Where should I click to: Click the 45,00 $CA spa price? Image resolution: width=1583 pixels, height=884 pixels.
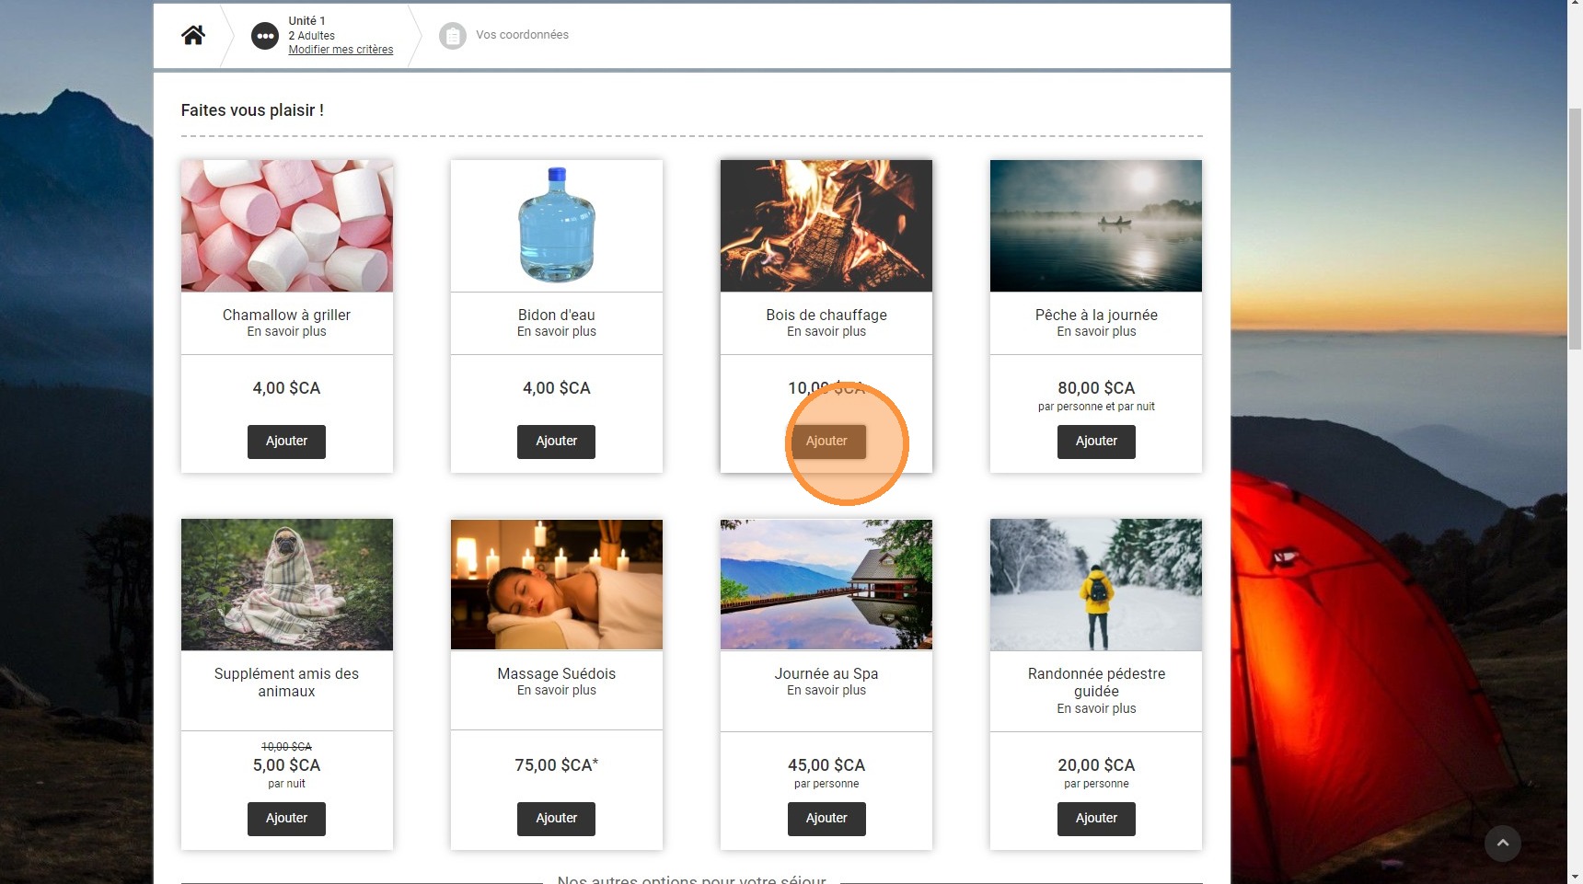[x=826, y=765]
